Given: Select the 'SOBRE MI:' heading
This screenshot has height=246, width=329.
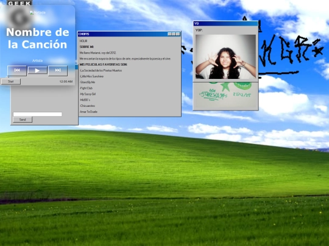Looking at the screenshot, I should [87, 47].
